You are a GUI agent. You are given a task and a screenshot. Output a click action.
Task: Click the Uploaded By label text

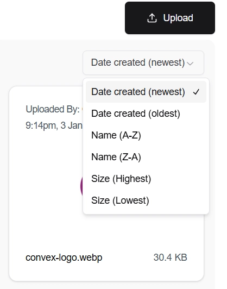click(x=53, y=109)
